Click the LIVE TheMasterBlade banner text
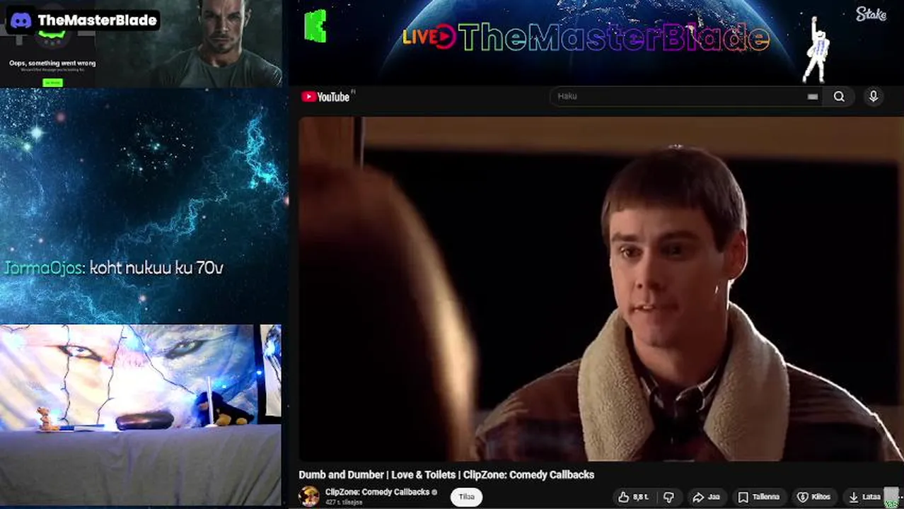The width and height of the screenshot is (904, 509). 586,37
